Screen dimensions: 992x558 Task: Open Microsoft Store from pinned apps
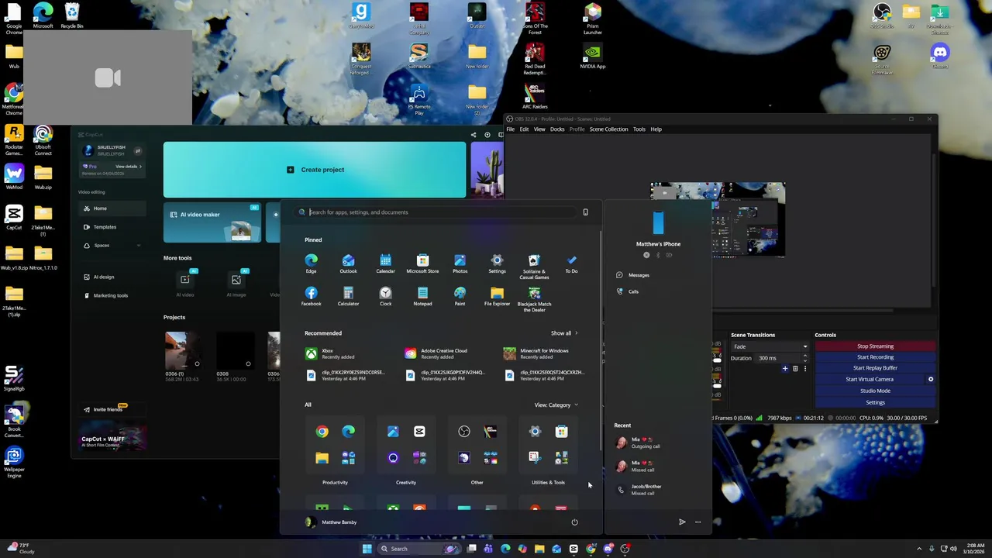[422, 263]
